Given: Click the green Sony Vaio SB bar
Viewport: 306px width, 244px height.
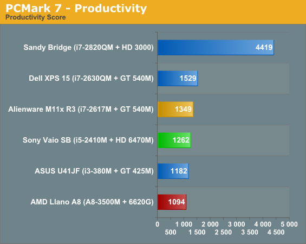Looking at the screenshot, I should pos(174,140).
